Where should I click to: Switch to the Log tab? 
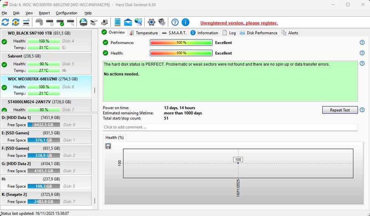pyautogui.click(x=229, y=33)
